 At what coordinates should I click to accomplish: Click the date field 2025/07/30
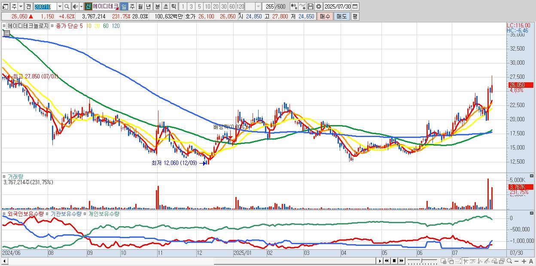click(x=338, y=6)
